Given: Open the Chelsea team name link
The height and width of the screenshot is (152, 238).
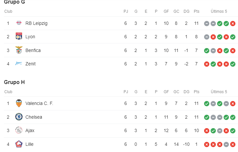Looking at the screenshot, I should [x=34, y=117].
